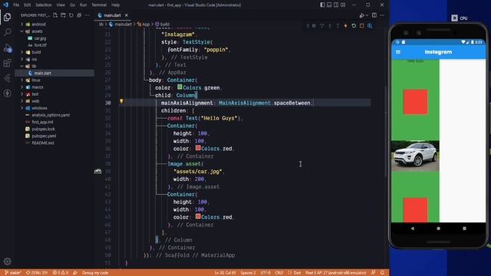Image resolution: width=491 pixels, height=276 pixels.
Task: Open the Flutter activity bar icon
Action: click(7, 78)
